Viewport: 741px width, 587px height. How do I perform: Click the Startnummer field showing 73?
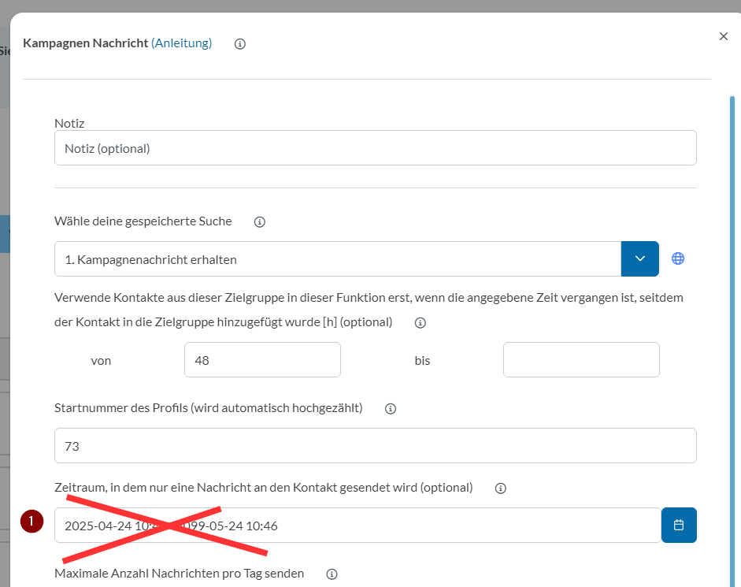(375, 446)
